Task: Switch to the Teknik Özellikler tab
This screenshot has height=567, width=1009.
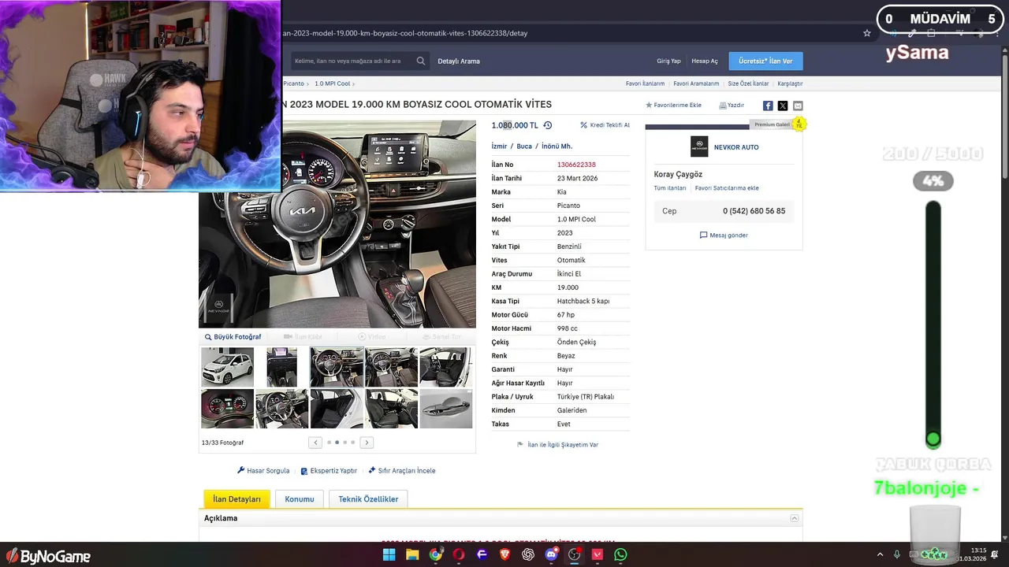Action: pyautogui.click(x=368, y=499)
